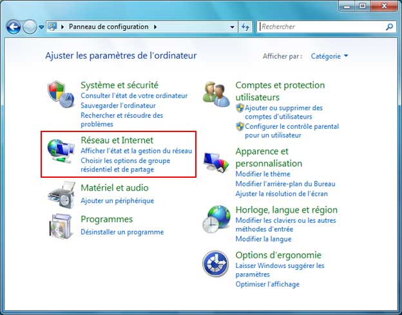Click Désinstaller un programme link
Screen dimensions: 402x315
click(x=122, y=232)
